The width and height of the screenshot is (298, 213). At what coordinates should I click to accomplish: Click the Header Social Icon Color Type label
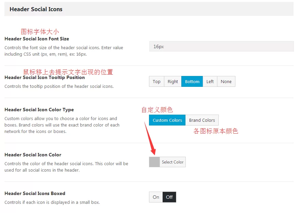click(x=39, y=110)
